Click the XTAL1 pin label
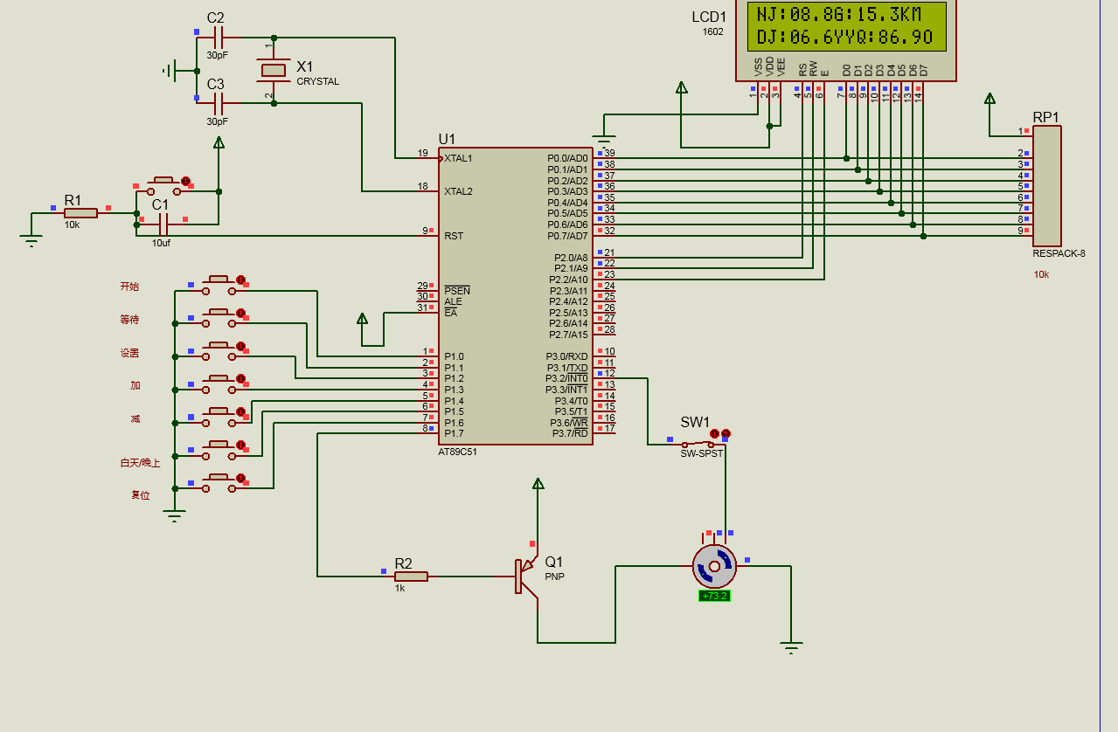Image resolution: width=1118 pixels, height=732 pixels. (x=458, y=159)
